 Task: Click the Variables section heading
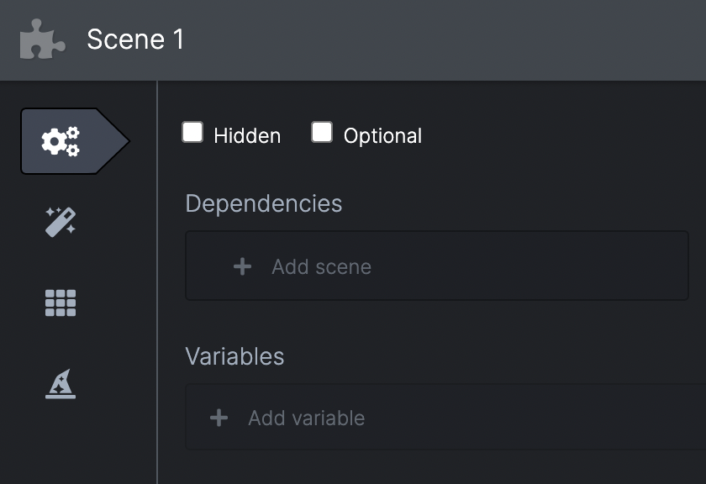coord(234,356)
